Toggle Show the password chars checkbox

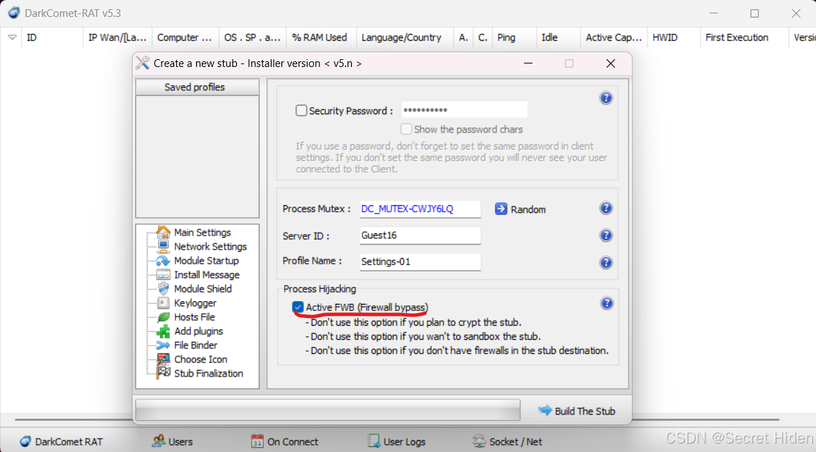(x=406, y=129)
